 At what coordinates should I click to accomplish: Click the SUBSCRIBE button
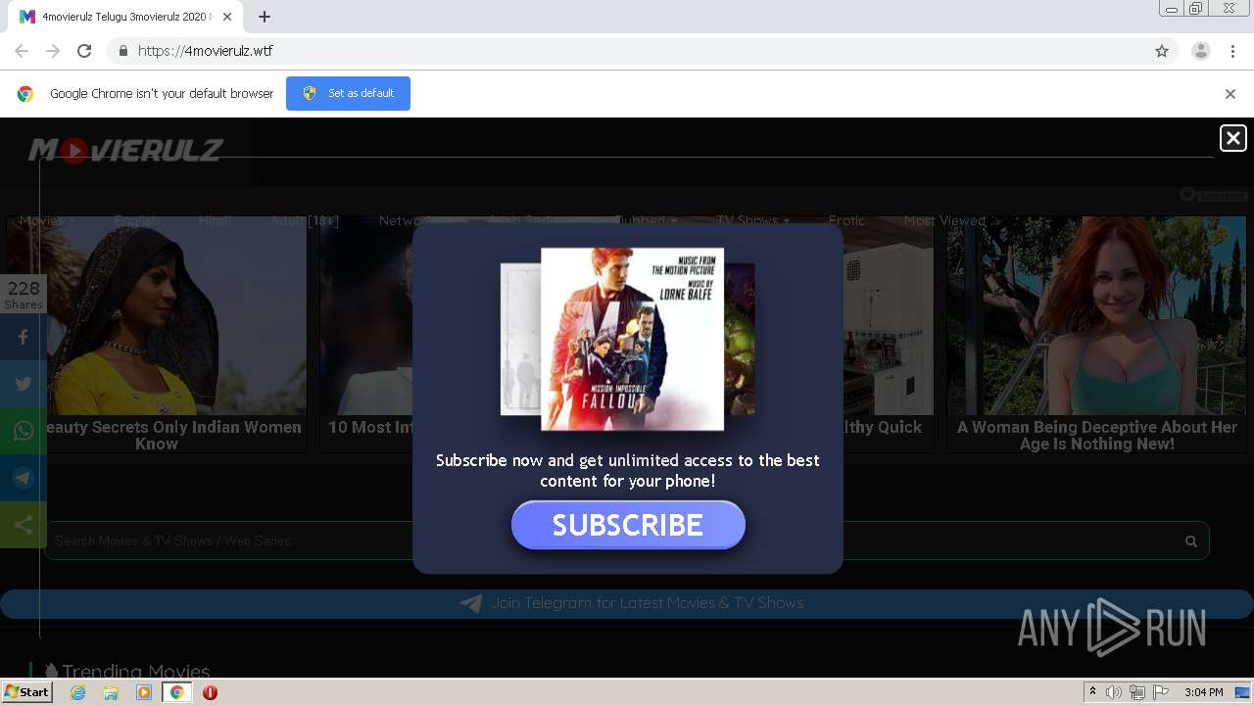click(628, 525)
